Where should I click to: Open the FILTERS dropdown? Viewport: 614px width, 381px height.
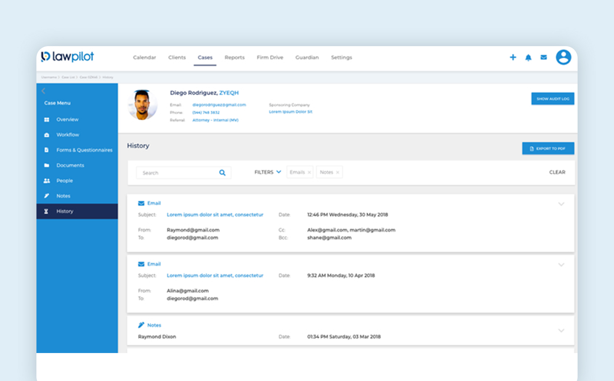268,172
